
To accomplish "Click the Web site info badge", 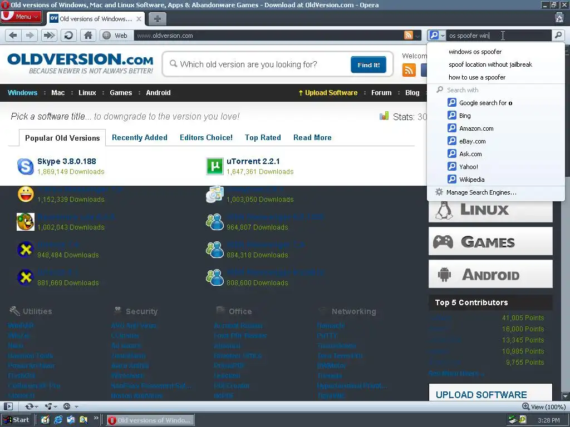I will click(x=115, y=35).
